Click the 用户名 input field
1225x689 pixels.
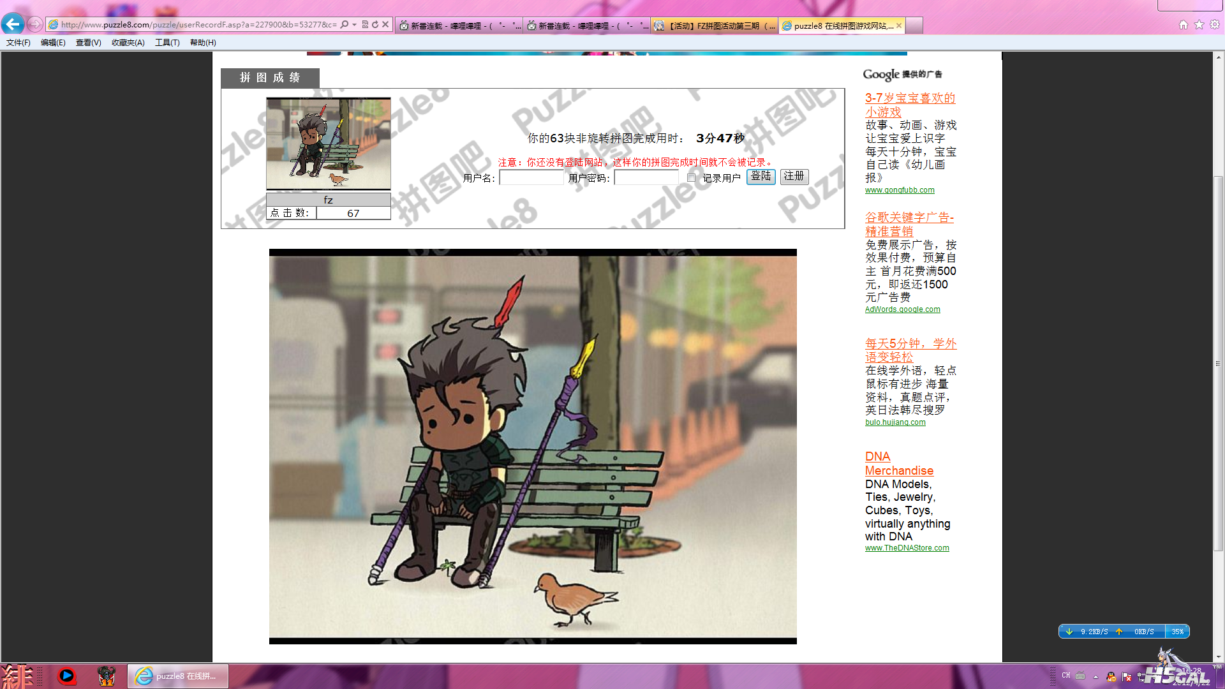[x=531, y=177]
